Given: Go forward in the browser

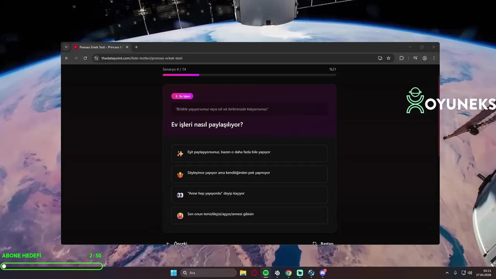Looking at the screenshot, I should 76,58.
